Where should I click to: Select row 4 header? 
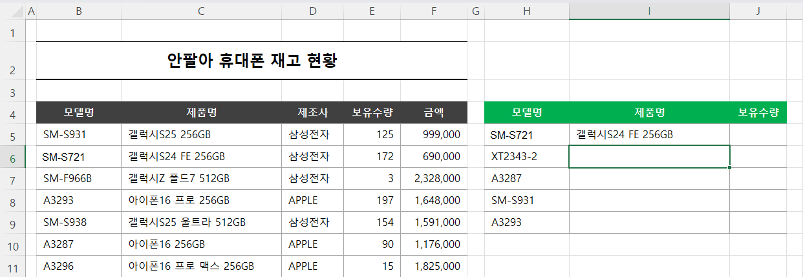tap(13, 112)
